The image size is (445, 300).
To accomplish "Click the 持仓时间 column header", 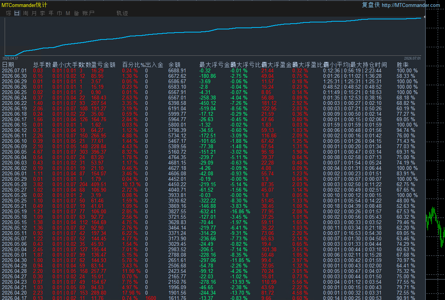I will point(375,65).
